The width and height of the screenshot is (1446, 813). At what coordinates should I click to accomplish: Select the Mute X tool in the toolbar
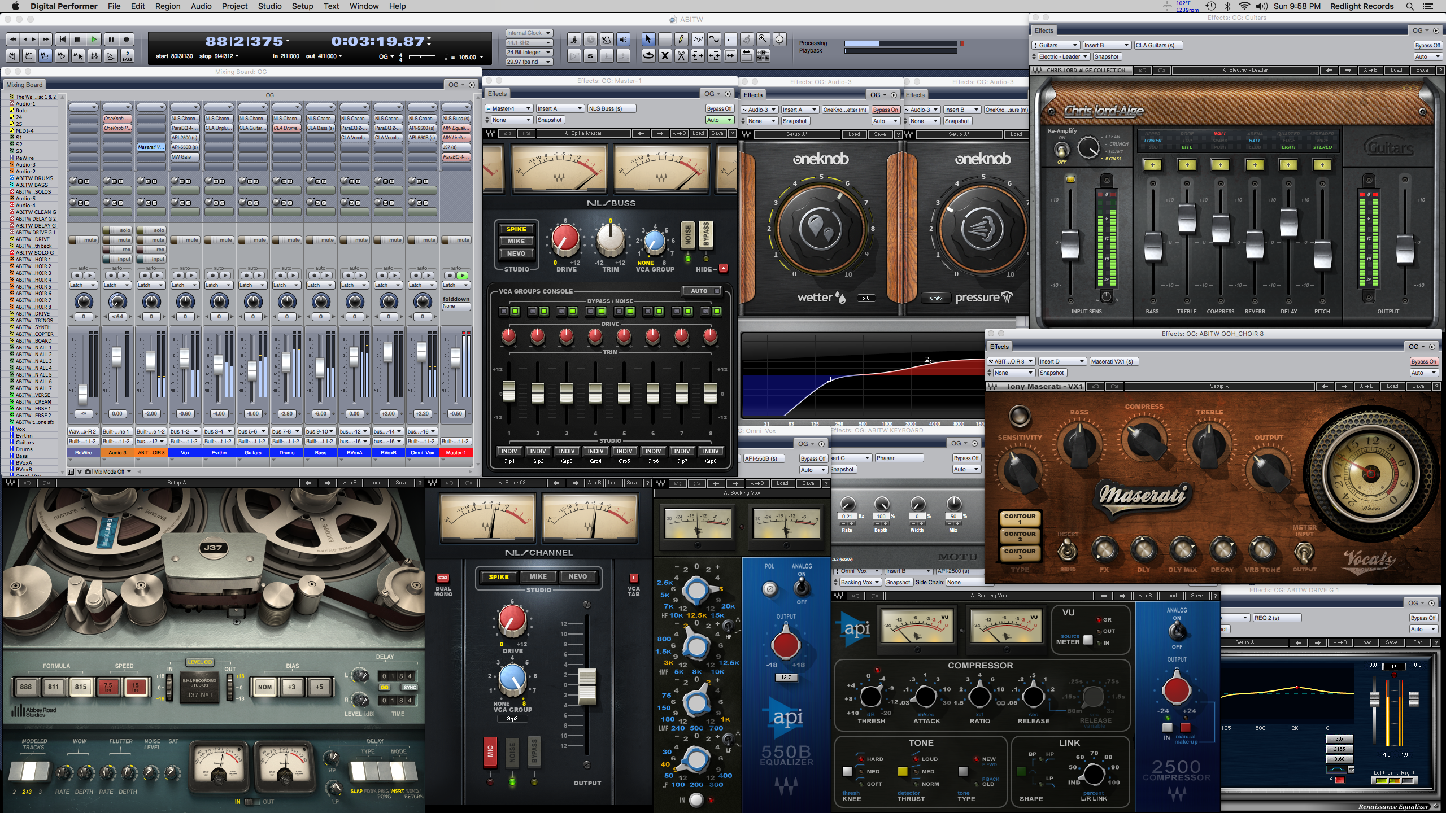pos(665,55)
